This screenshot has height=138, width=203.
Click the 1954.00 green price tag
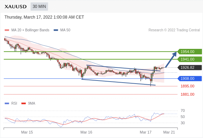pyautogui.click(x=189, y=52)
